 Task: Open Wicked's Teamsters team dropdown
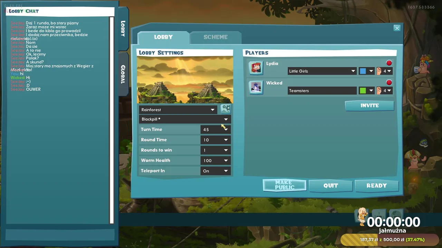coord(322,91)
